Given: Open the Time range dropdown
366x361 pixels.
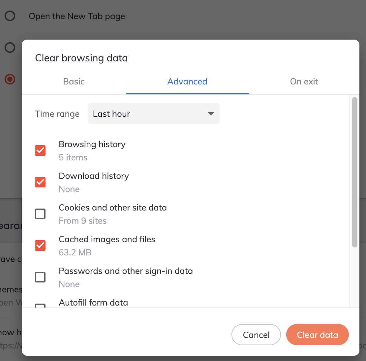Looking at the screenshot, I should (154, 114).
